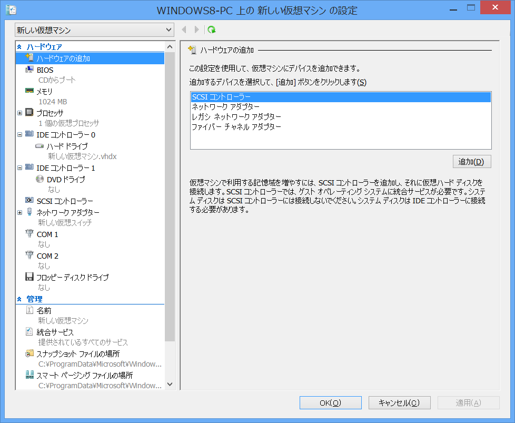Collapse the IDE コントローラー 0 node

tap(19, 135)
